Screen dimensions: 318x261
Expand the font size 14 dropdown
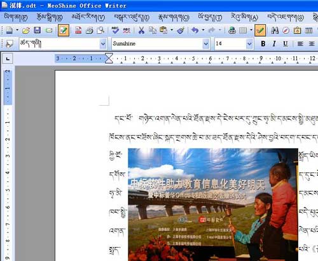click(x=249, y=44)
